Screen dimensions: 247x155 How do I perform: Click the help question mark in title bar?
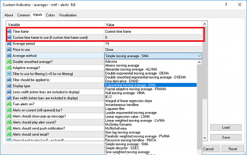pos(226,5)
